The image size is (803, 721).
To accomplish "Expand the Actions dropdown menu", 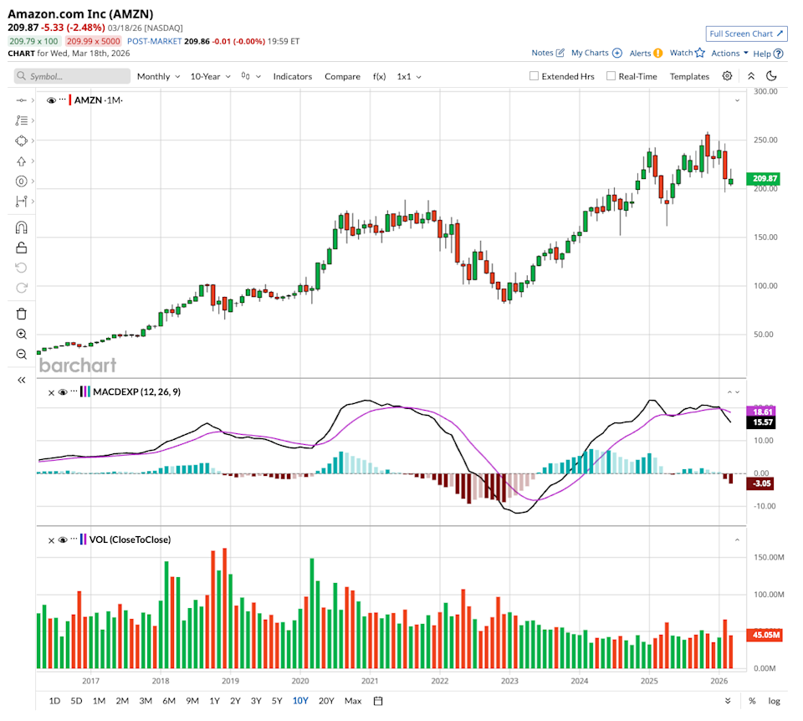I will [729, 53].
